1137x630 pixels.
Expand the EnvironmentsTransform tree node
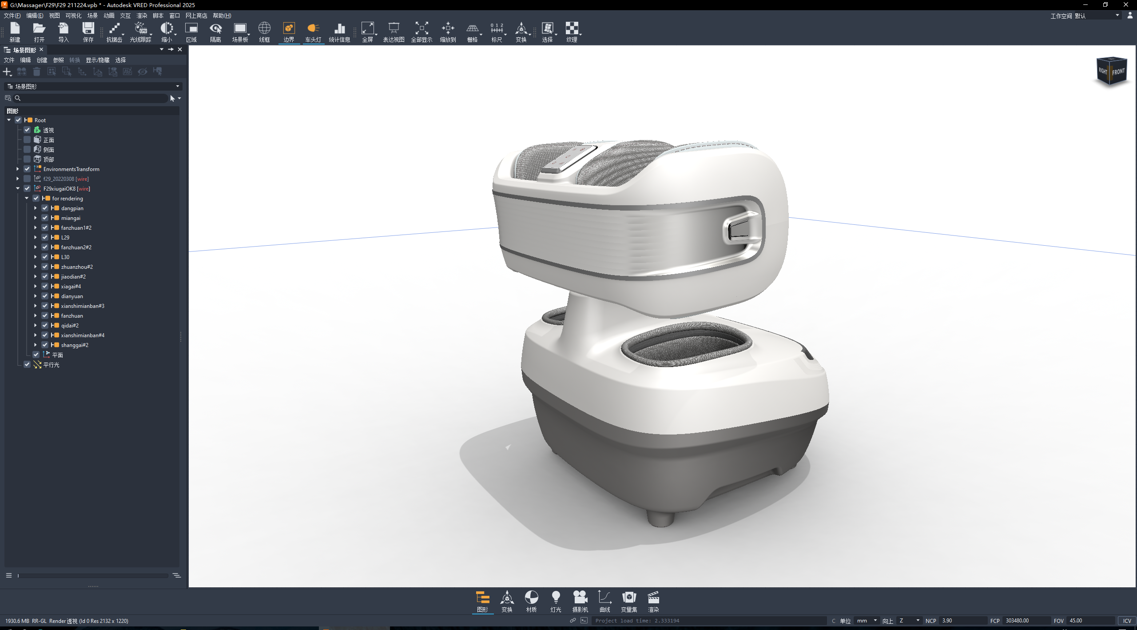18,169
